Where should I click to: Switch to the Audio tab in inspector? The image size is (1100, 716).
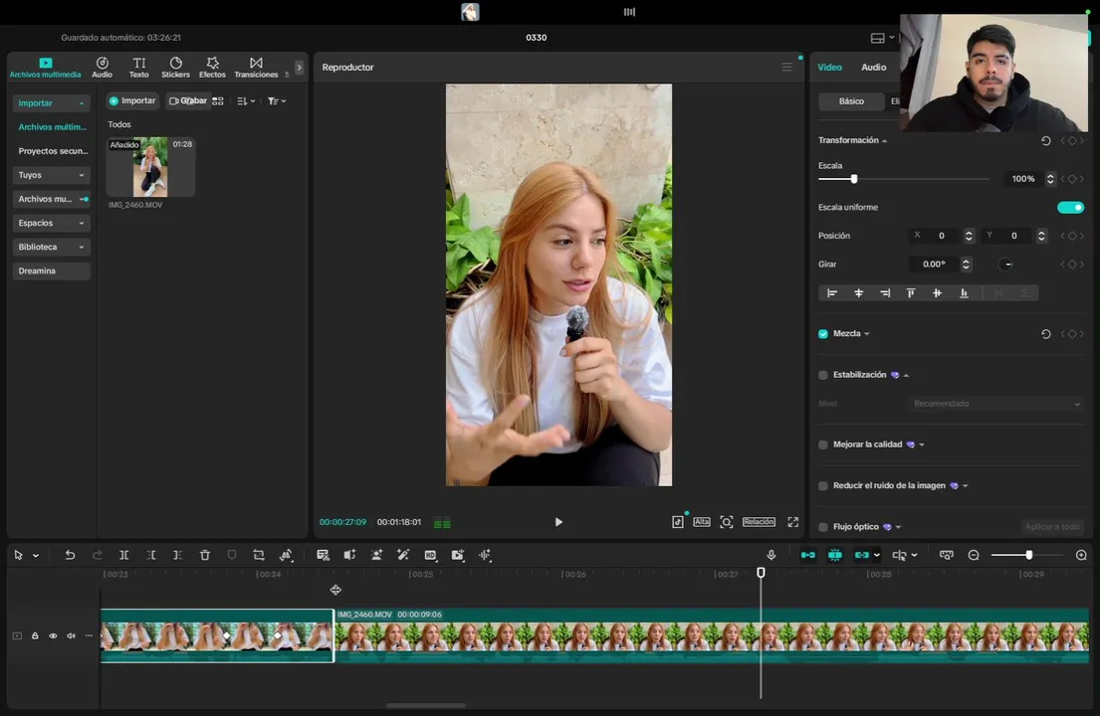pos(873,67)
